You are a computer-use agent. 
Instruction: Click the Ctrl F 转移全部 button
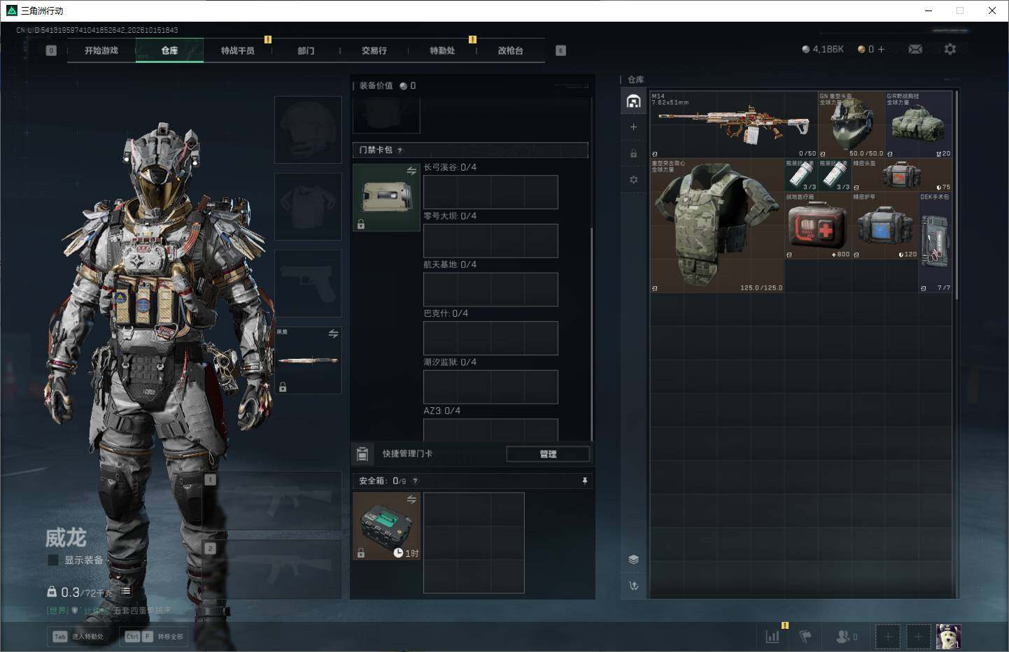[x=154, y=637]
